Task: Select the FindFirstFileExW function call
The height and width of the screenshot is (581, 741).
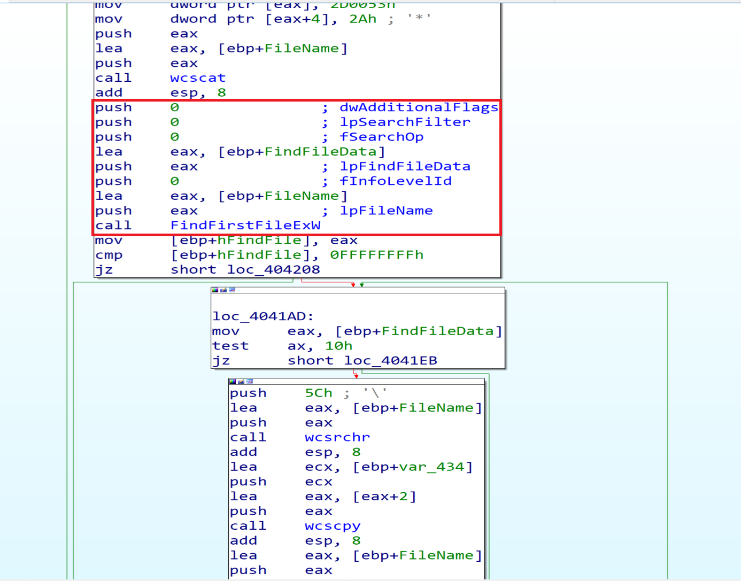Action: coord(245,226)
